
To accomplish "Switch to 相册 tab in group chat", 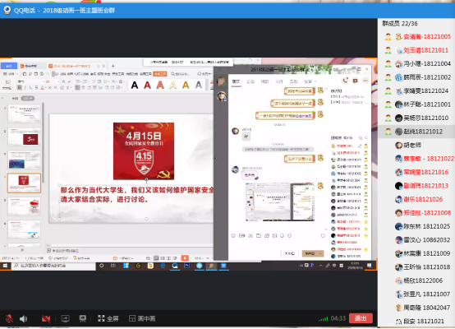I will 264,81.
